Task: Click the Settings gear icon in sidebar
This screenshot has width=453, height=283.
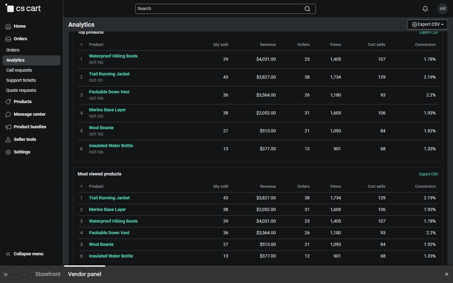Action: [x=8, y=152]
